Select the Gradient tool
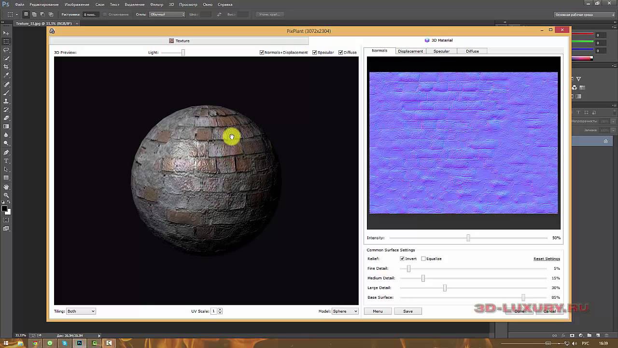The image size is (618, 348). 6,127
